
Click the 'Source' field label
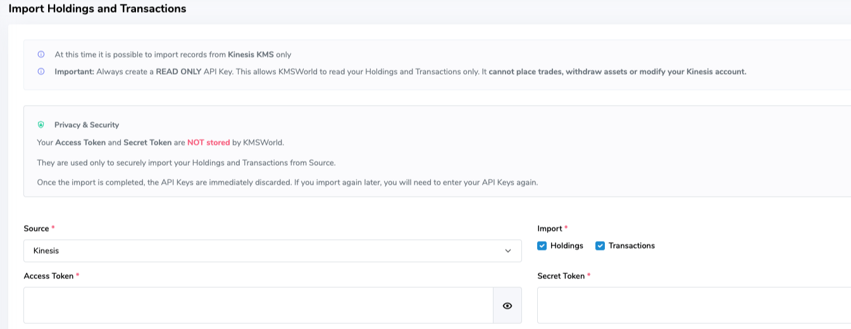36,228
